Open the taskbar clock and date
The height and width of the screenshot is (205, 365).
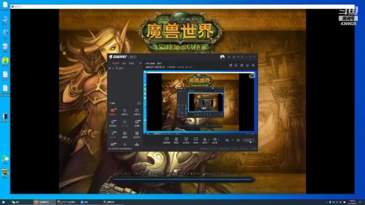coord(352,202)
